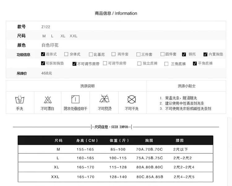Click weight cell 115-128

click(x=118, y=167)
